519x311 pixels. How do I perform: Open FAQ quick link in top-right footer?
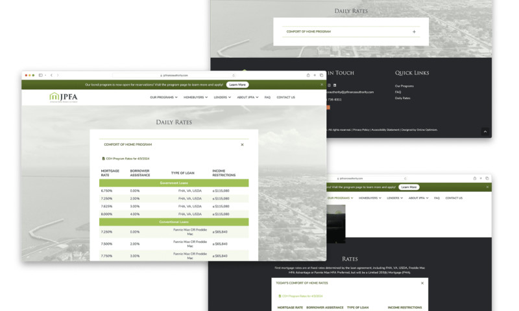tap(398, 92)
